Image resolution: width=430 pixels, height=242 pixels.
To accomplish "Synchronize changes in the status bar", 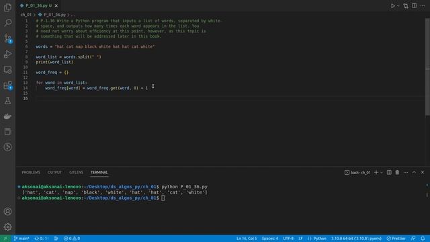I will click(x=42, y=238).
